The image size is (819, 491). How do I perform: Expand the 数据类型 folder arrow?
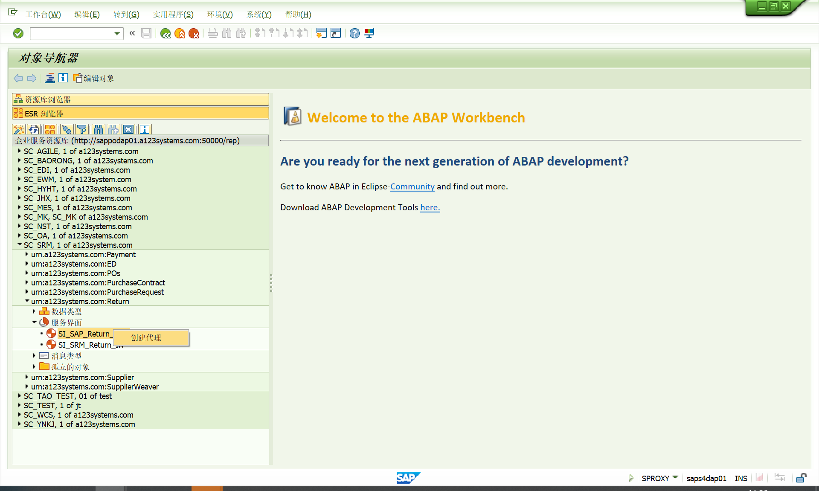click(x=34, y=311)
